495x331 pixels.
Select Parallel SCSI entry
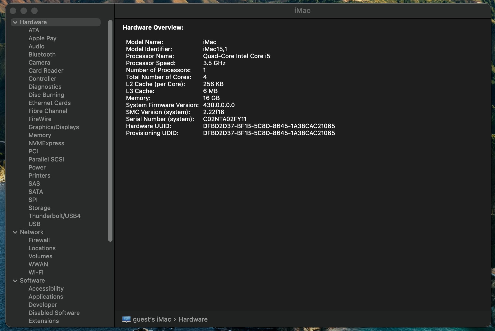(x=46, y=159)
